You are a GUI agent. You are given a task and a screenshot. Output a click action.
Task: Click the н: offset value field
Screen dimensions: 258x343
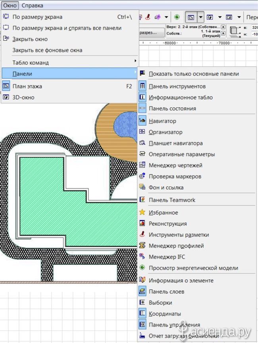tap(254, 34)
